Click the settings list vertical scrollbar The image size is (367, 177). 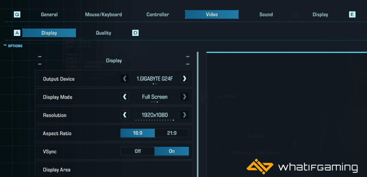197,115
